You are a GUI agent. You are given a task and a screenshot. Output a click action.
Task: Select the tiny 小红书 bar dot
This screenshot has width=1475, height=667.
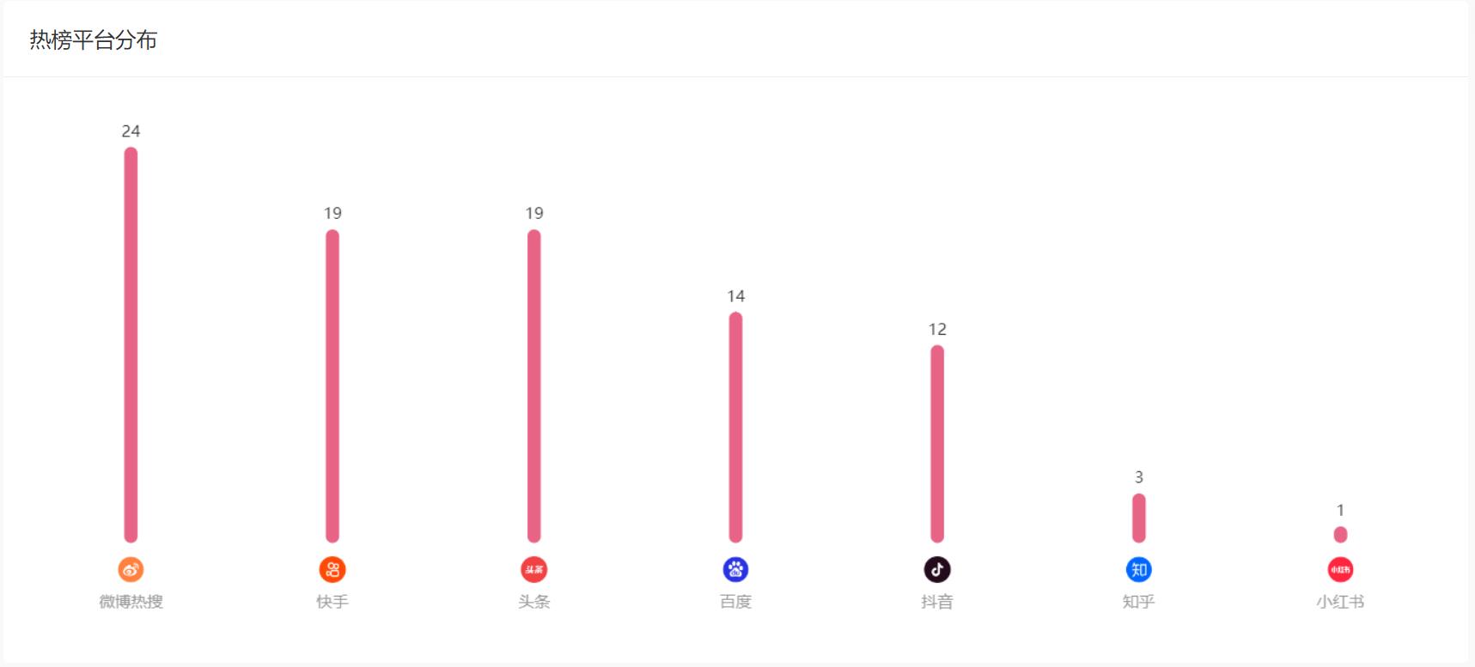1340,535
